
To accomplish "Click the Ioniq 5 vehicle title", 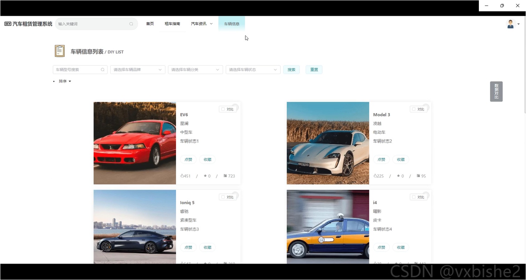I will tap(187, 203).
